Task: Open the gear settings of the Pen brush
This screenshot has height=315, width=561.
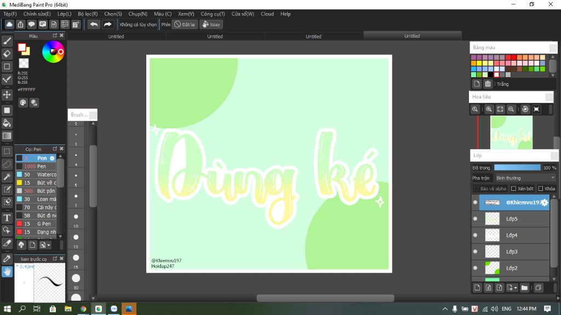Action: coord(52,158)
